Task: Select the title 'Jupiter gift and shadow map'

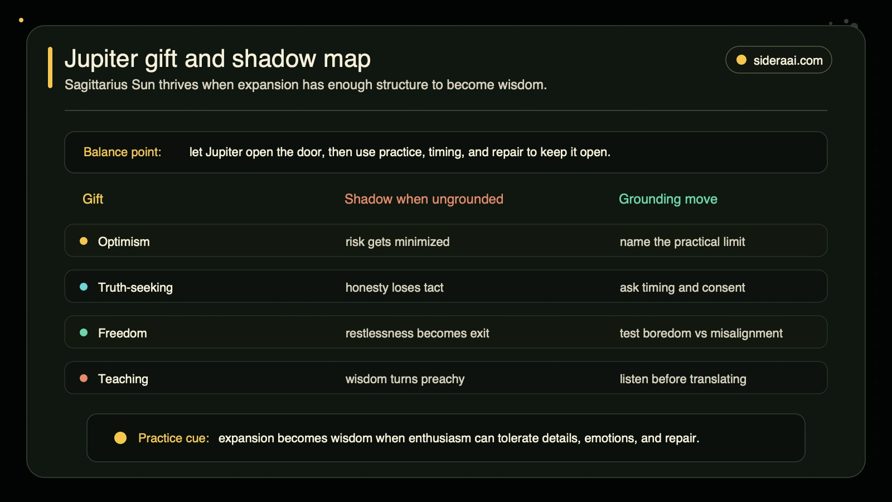Action: [x=217, y=59]
